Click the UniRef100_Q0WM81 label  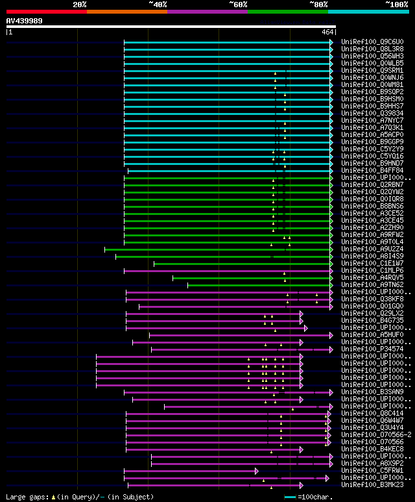372,85
